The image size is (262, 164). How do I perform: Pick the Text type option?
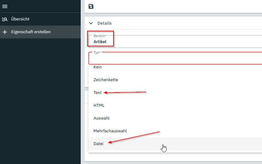coord(97,92)
